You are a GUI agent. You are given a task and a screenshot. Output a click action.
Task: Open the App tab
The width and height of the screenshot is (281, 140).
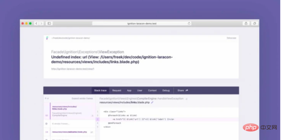coord(129,90)
